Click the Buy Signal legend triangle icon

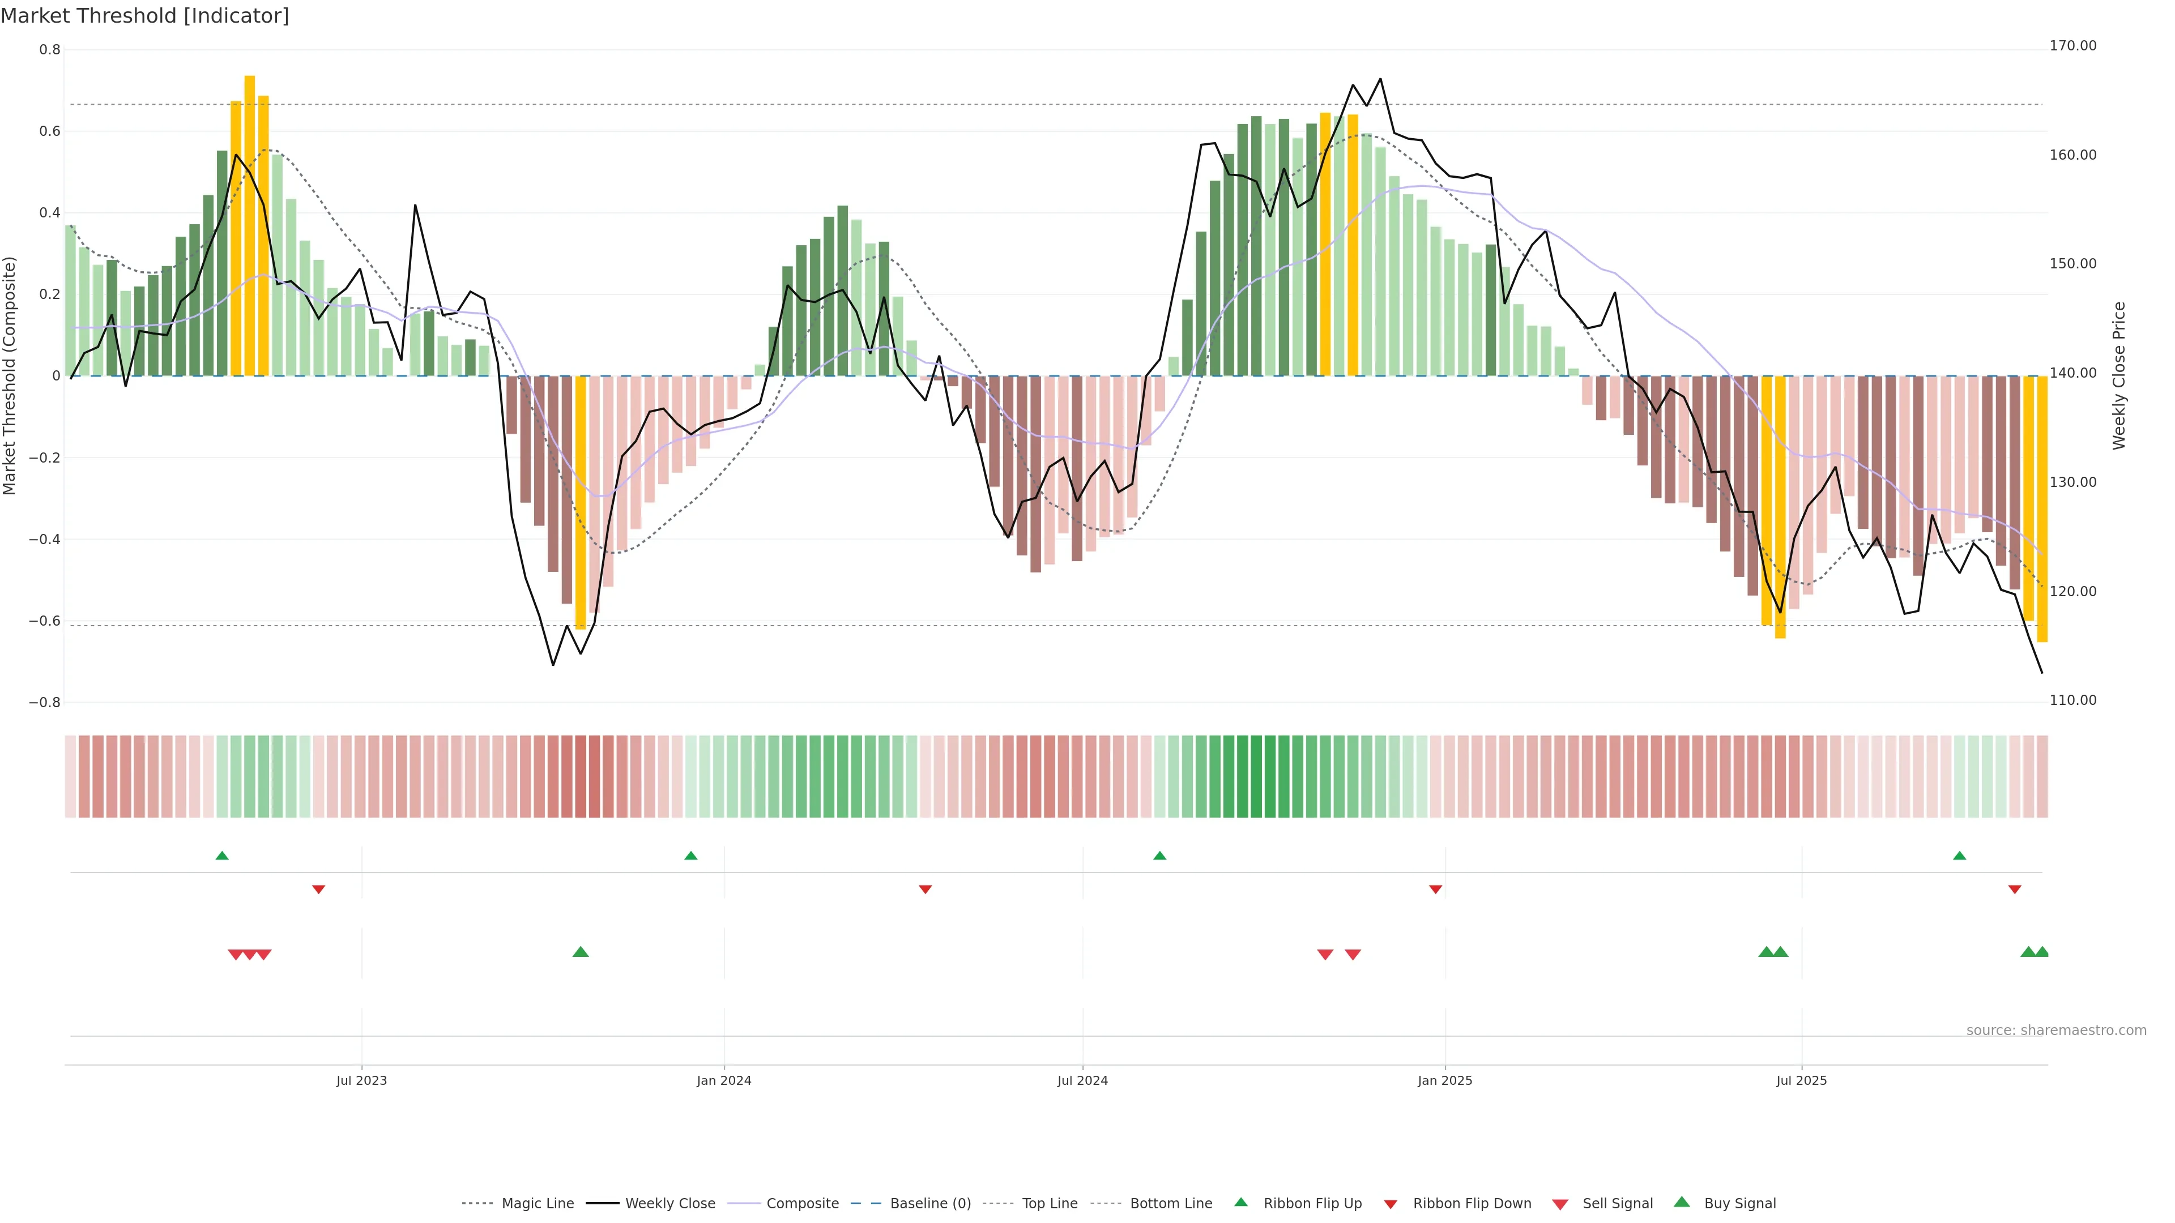click(1681, 1202)
